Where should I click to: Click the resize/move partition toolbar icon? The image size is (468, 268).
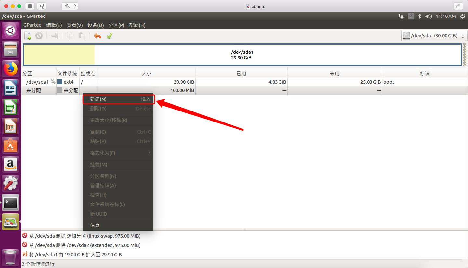(x=55, y=36)
